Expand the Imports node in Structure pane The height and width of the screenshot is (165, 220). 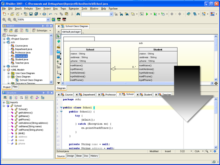tap(4, 102)
